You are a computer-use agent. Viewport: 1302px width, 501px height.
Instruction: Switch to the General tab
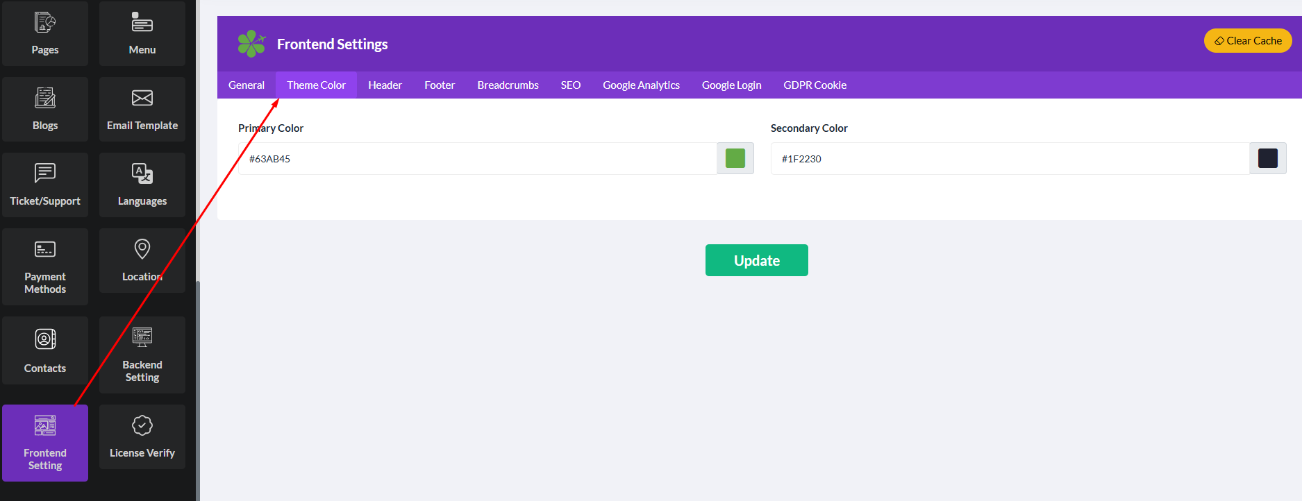[247, 85]
